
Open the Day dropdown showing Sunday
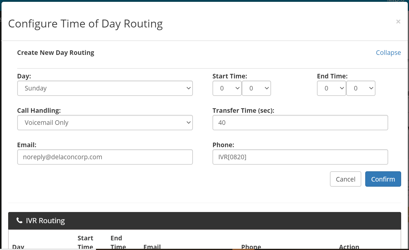point(105,88)
